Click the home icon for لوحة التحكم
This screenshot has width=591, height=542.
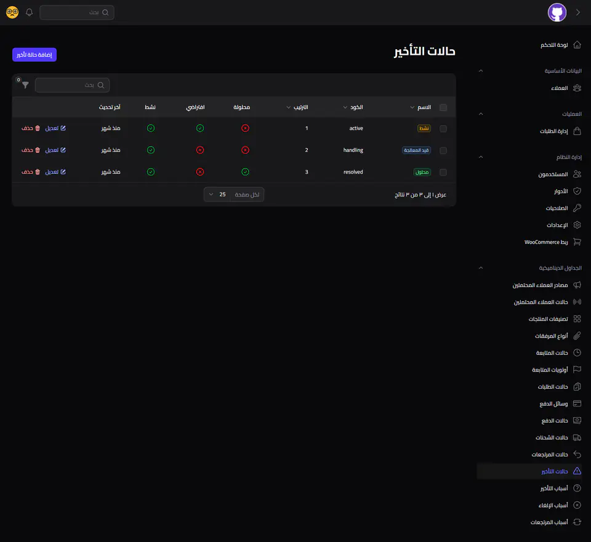coord(577,45)
